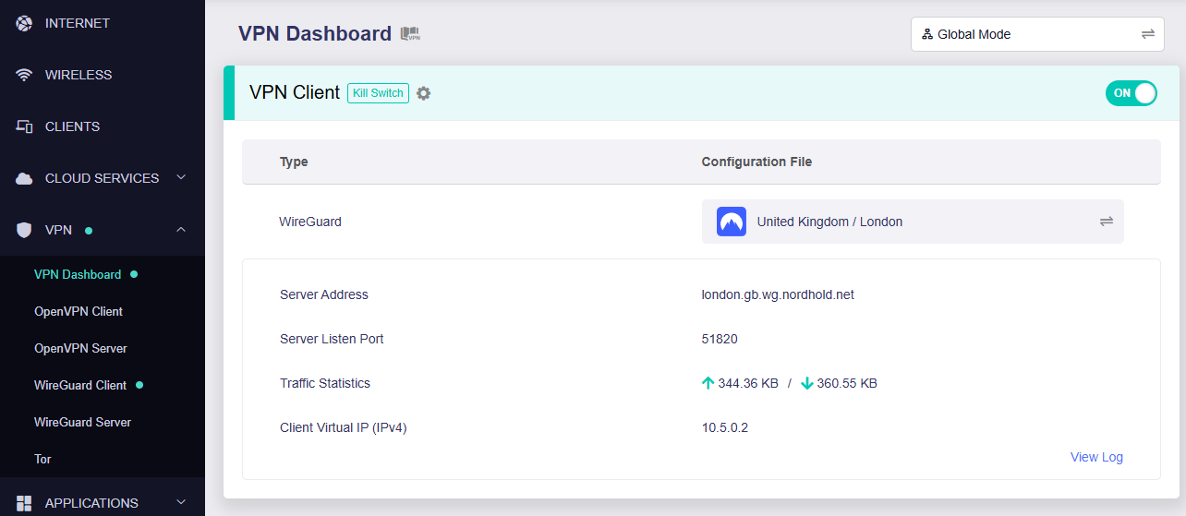Click the Applications grid icon in sidebar
The width and height of the screenshot is (1186, 516).
(24, 503)
